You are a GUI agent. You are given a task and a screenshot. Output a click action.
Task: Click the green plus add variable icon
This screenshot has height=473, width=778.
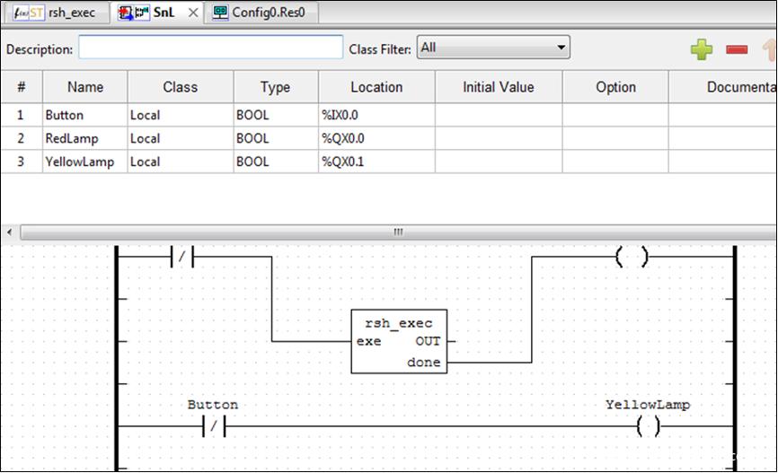coord(702,49)
